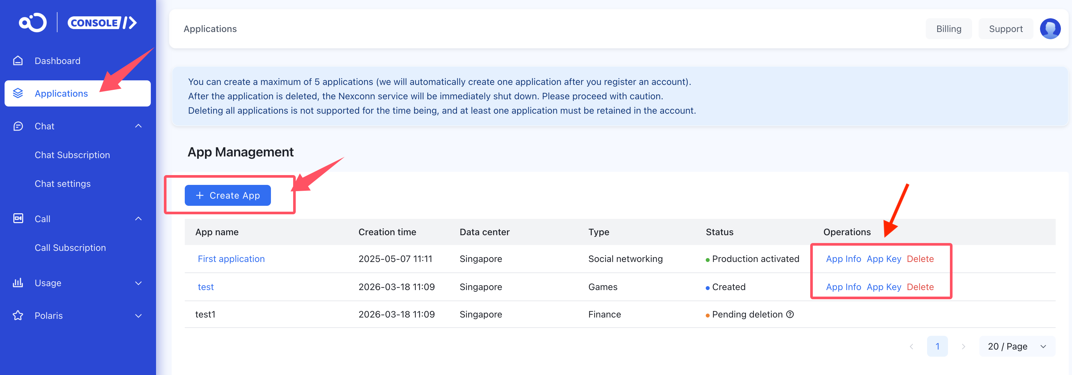Expand the Usage menu chevron
The height and width of the screenshot is (375, 1072).
tap(139, 283)
